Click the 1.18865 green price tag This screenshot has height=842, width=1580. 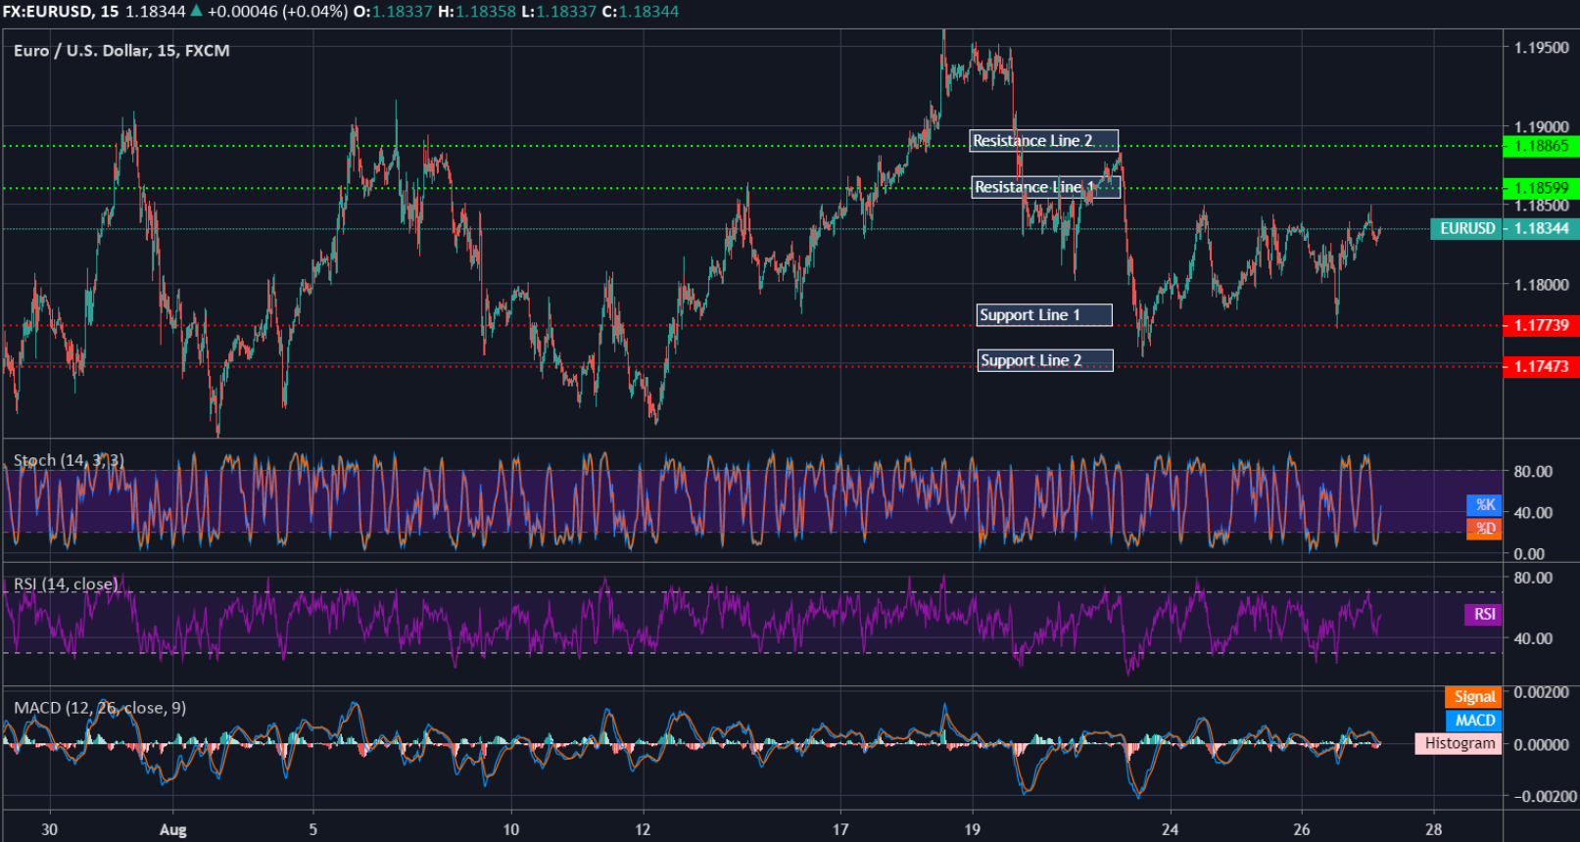click(x=1541, y=146)
